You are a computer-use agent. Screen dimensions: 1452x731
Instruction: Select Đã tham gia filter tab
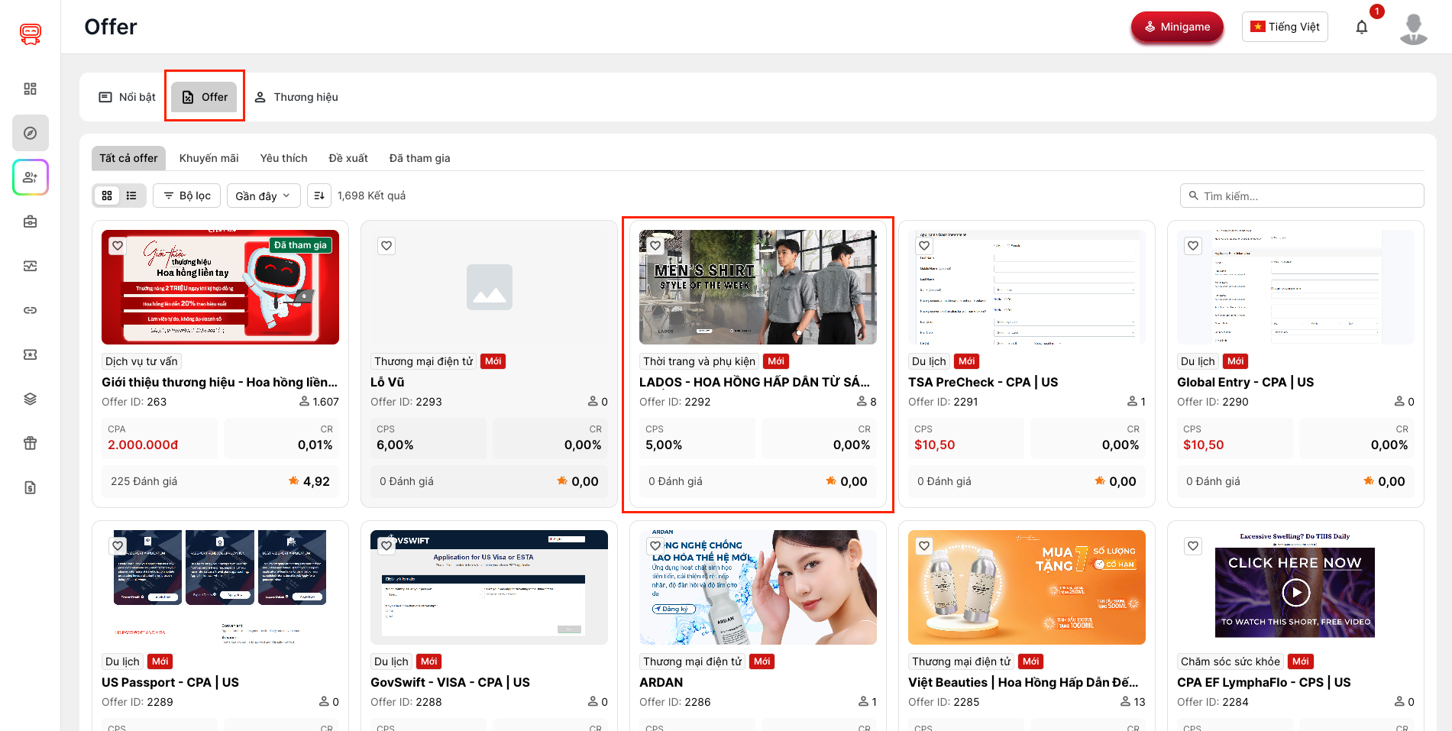[x=420, y=158]
